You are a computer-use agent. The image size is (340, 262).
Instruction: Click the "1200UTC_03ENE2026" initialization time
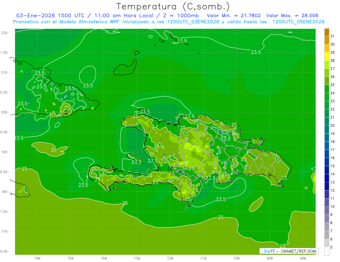(194, 22)
